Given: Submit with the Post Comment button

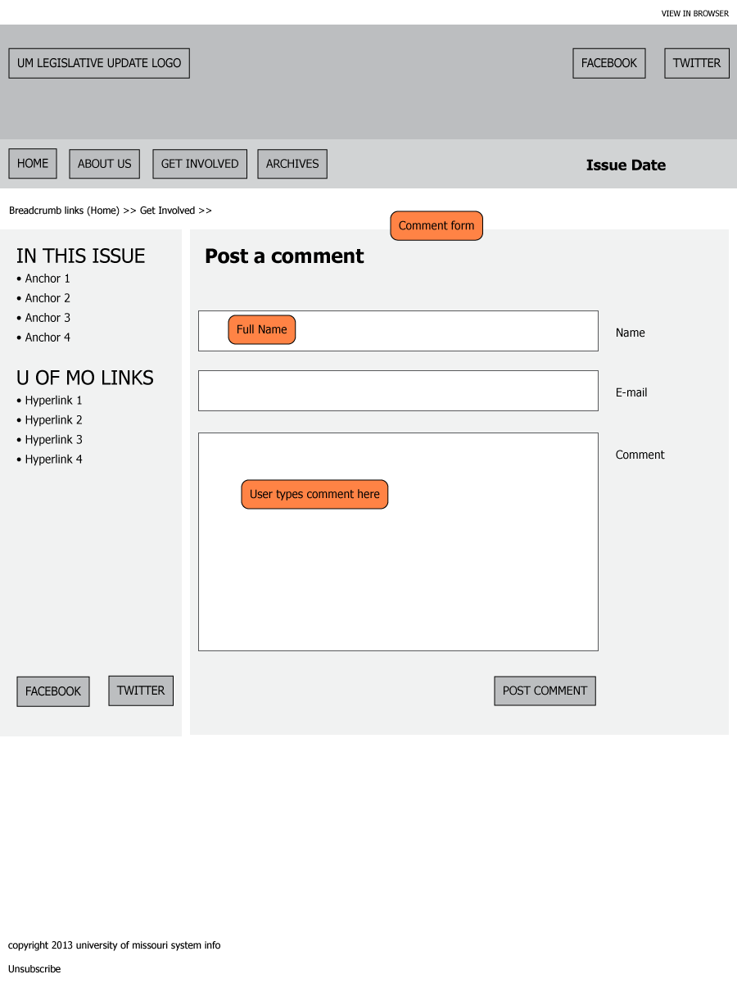Looking at the screenshot, I should tap(545, 691).
